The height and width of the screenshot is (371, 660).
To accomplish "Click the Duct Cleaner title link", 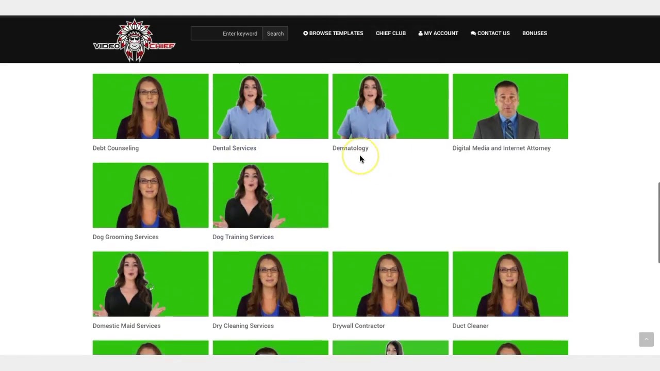I will pyautogui.click(x=470, y=326).
